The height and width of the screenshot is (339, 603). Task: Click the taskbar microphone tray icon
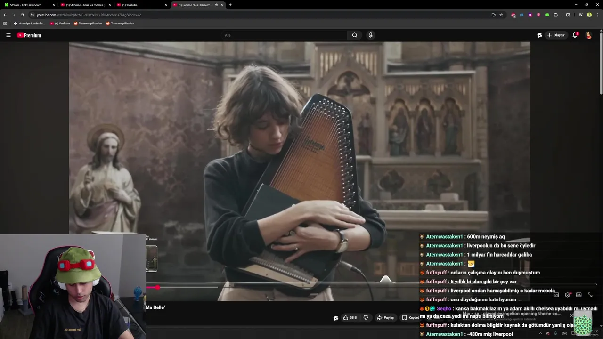(x=555, y=333)
